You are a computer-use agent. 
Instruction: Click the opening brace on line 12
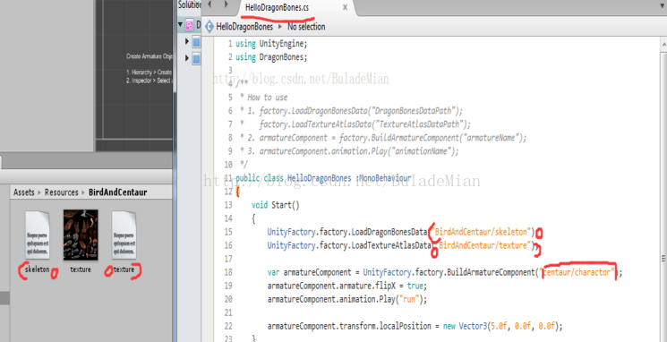click(x=238, y=192)
